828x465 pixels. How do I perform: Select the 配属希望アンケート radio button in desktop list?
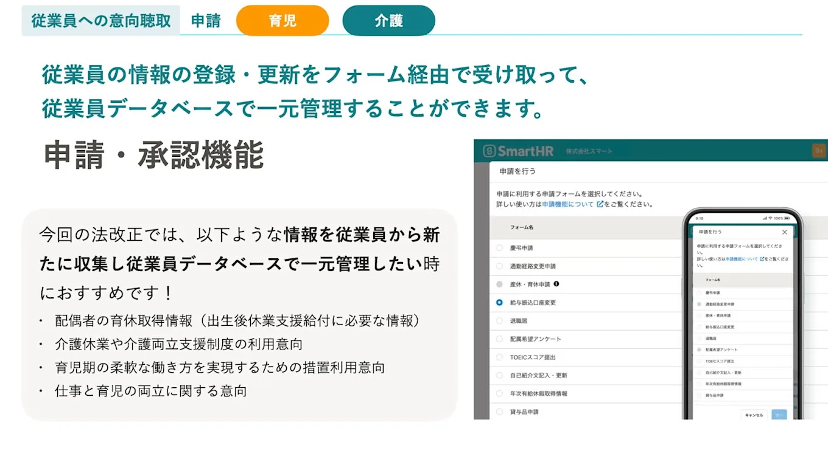(x=499, y=339)
